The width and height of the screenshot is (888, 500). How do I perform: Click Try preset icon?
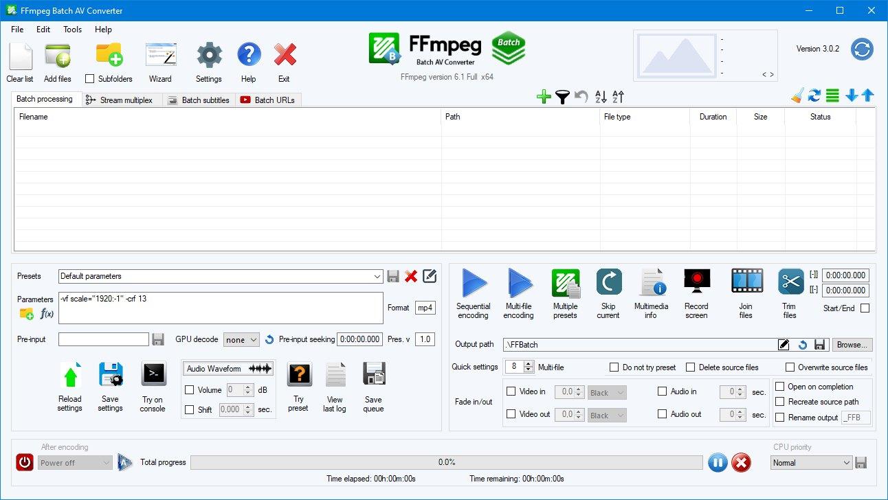click(299, 375)
